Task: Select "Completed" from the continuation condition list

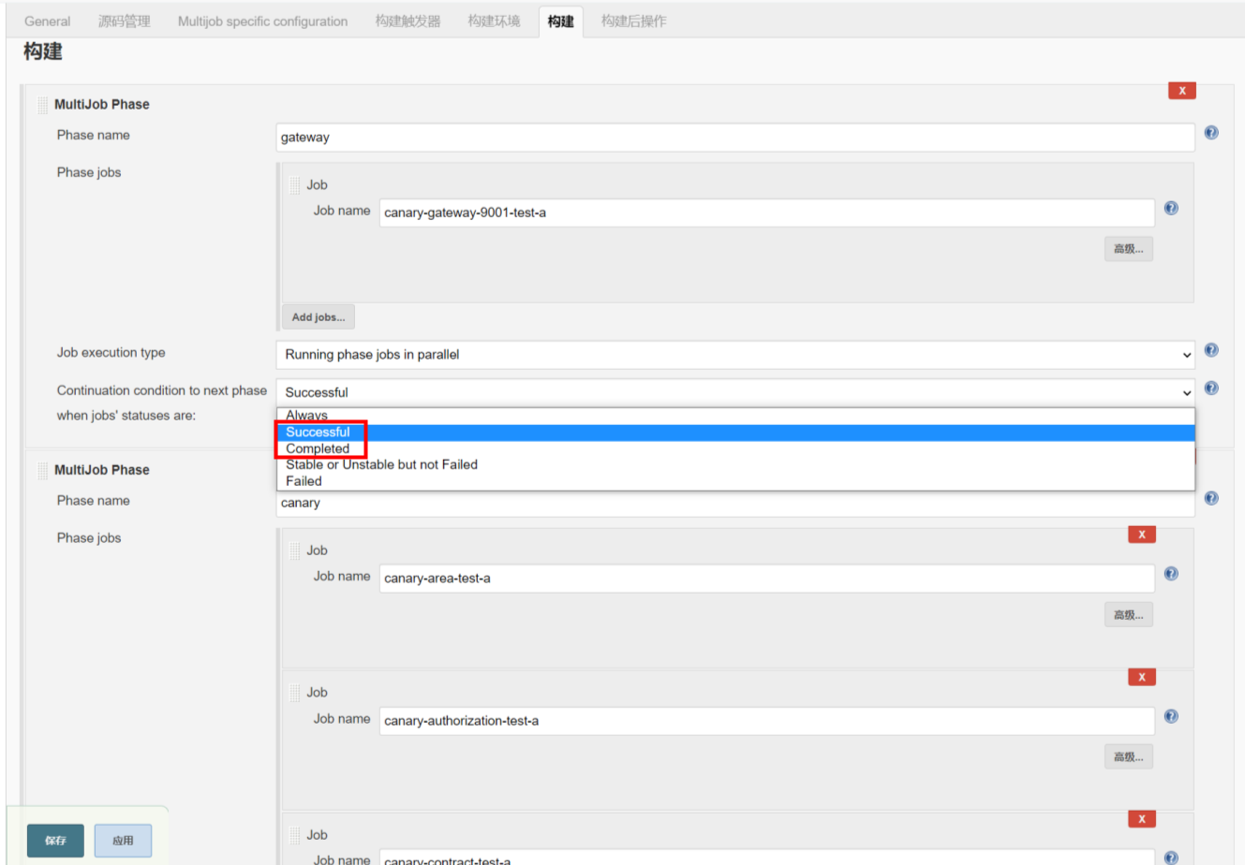Action: pos(319,447)
